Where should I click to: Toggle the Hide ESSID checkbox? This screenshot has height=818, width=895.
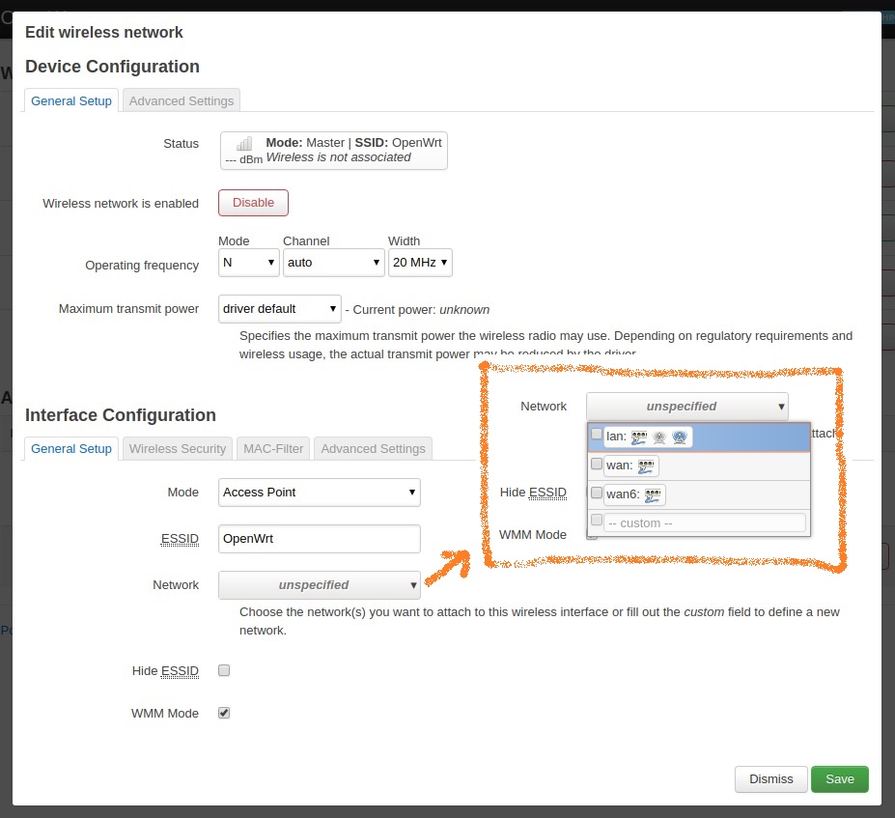pyautogui.click(x=224, y=670)
